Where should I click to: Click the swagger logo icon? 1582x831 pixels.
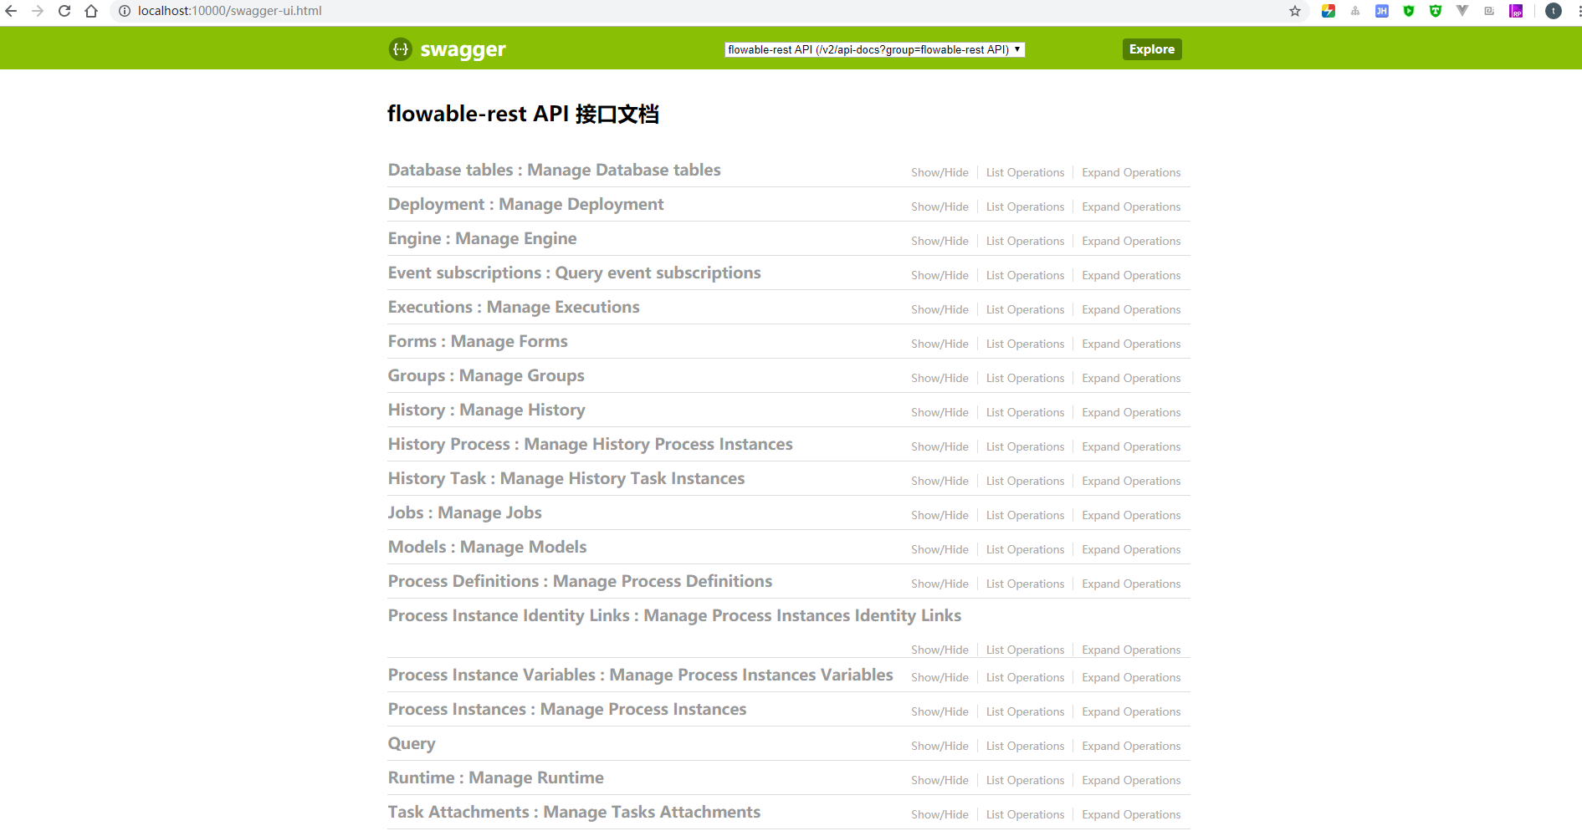point(401,49)
